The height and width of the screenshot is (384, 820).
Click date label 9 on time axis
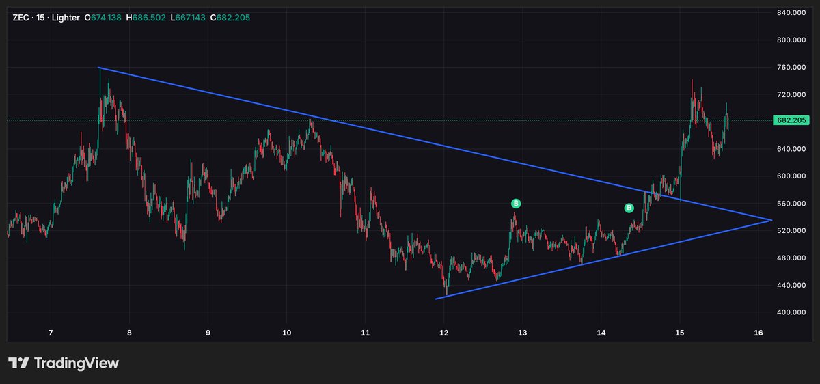point(208,333)
